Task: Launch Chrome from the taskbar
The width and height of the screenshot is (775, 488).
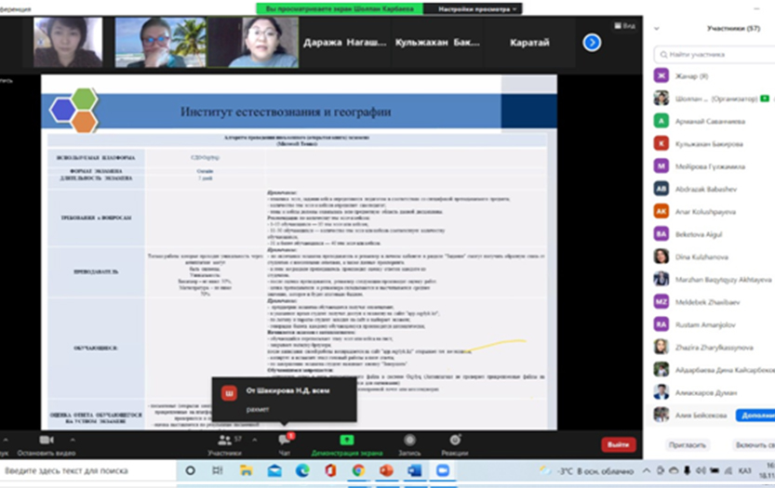Action: (x=358, y=471)
